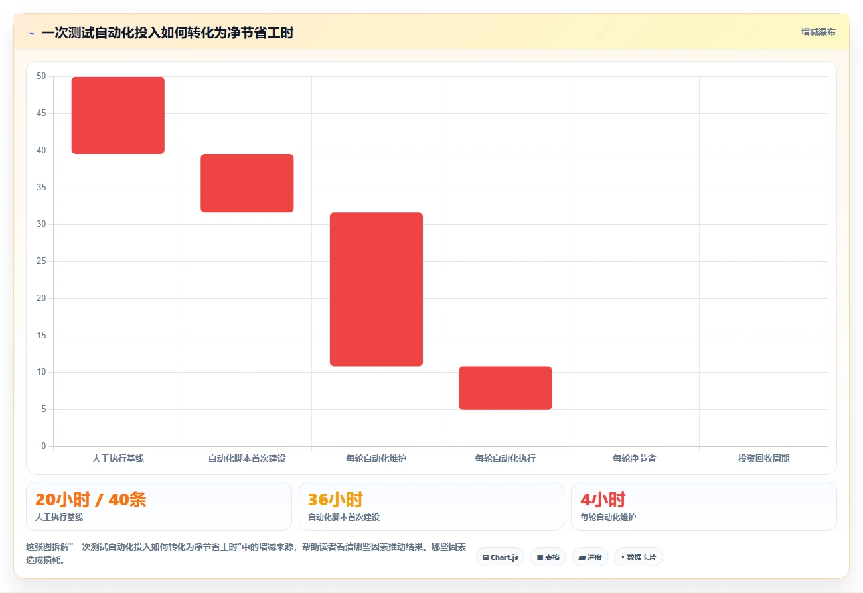Click the lightning icon beside the chart title
Screen dimensions: 863x593
pyautogui.click(x=31, y=33)
